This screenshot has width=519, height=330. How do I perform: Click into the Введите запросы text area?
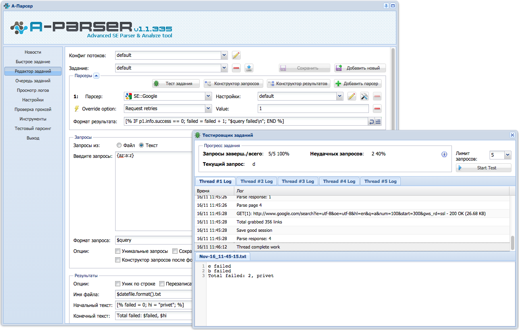point(153,191)
